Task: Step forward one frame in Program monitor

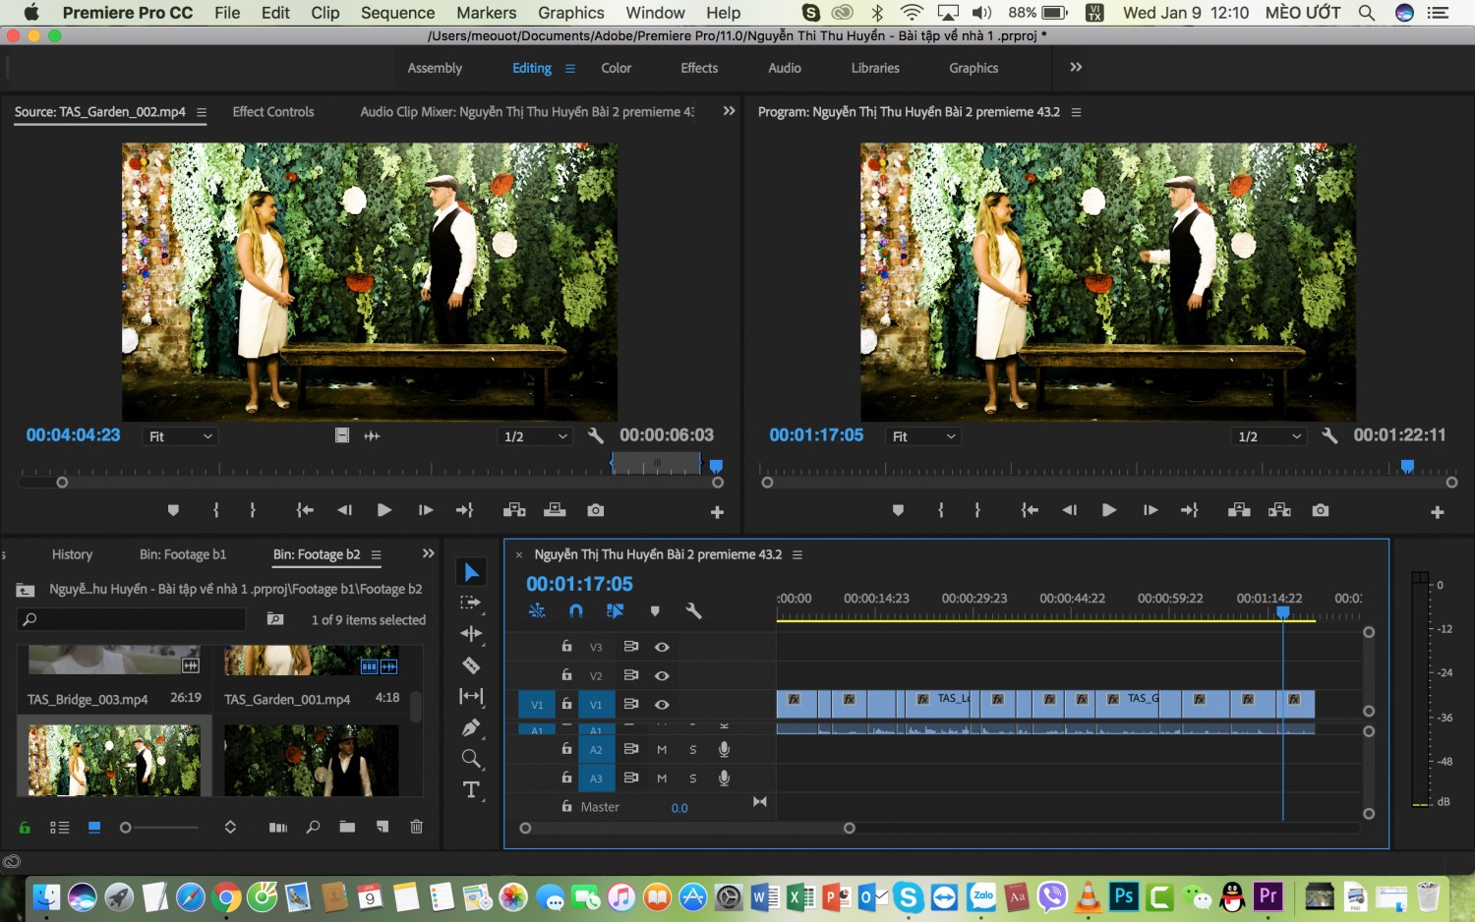Action: (1150, 510)
